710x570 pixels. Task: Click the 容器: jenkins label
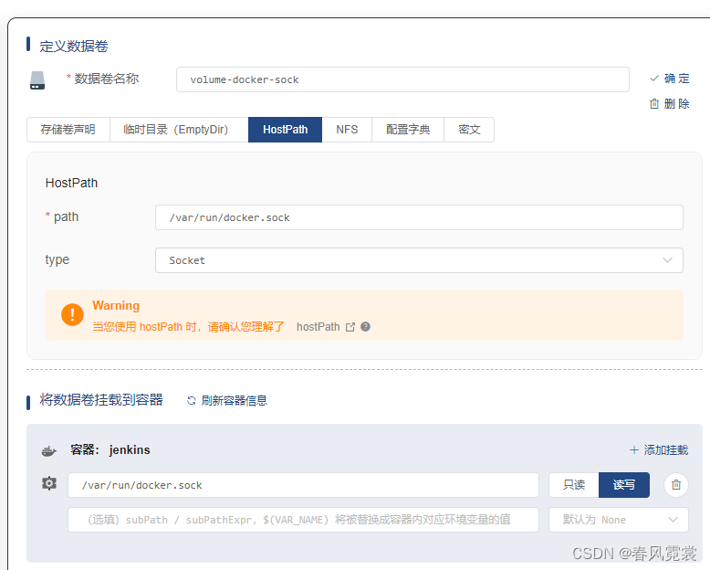tap(110, 450)
